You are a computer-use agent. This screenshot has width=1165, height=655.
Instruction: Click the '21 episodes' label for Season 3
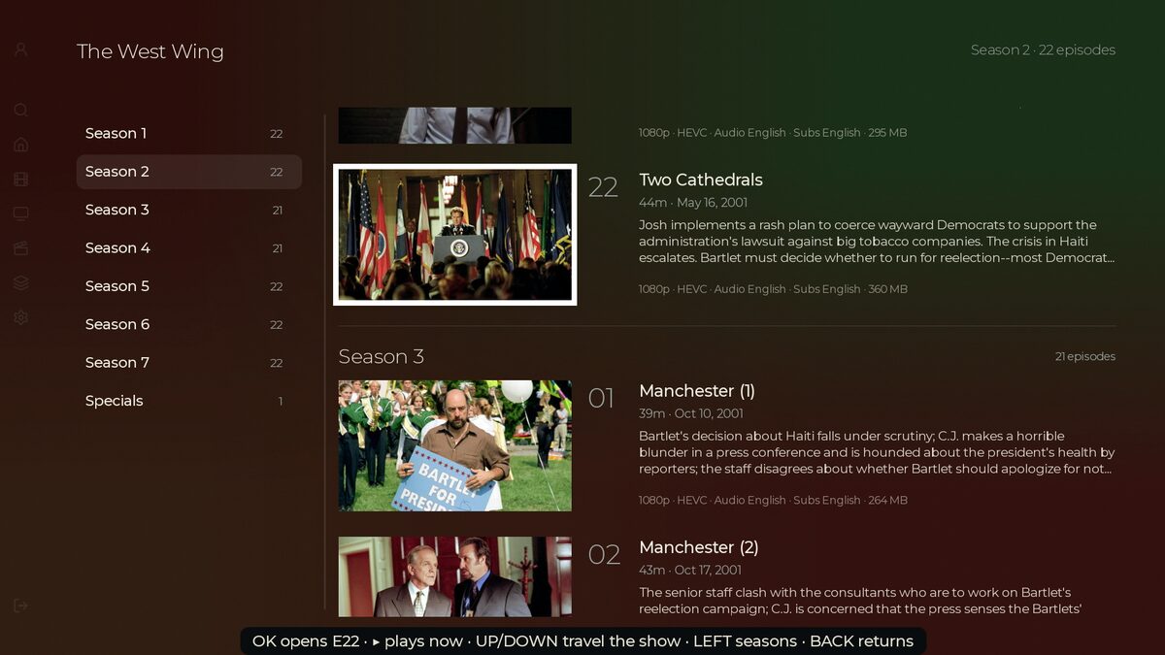pos(1085,356)
